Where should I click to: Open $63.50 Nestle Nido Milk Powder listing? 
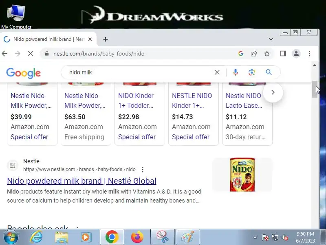coord(85,100)
